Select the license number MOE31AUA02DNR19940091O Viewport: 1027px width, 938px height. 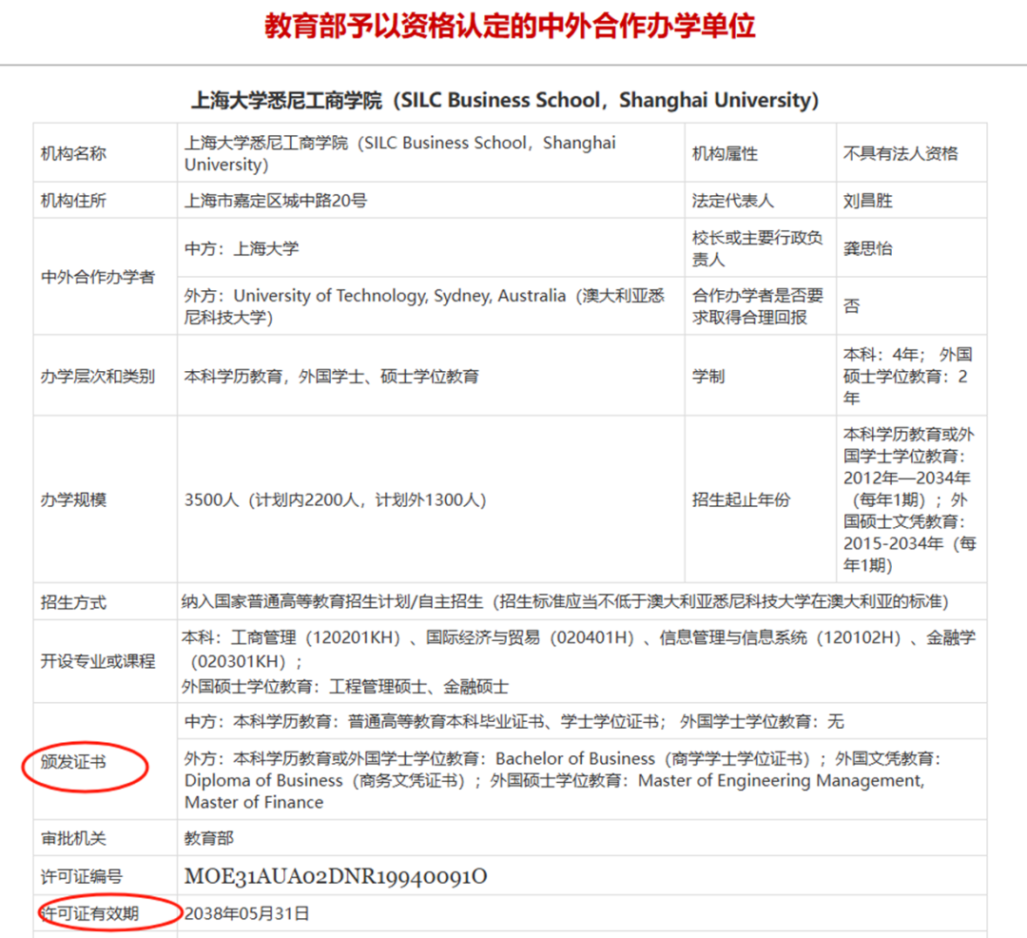tap(336, 876)
